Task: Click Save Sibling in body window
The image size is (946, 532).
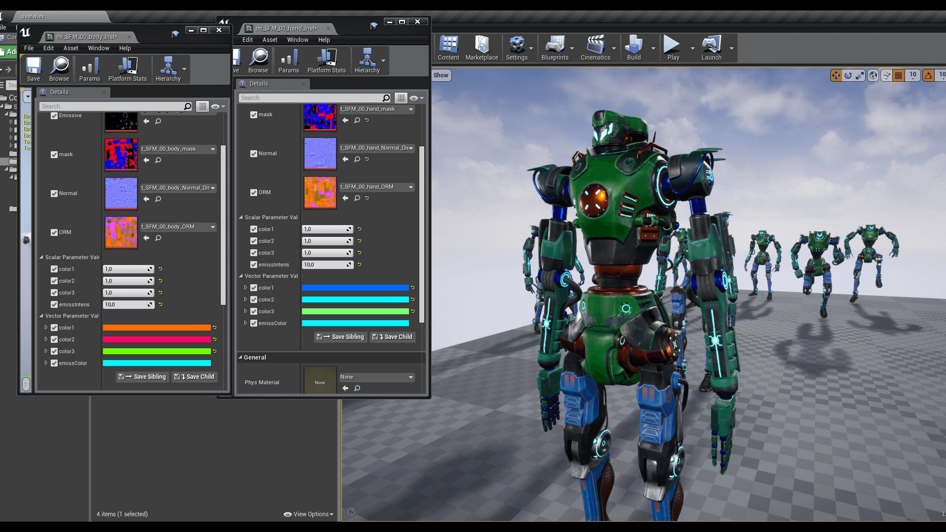Action: [x=142, y=377]
